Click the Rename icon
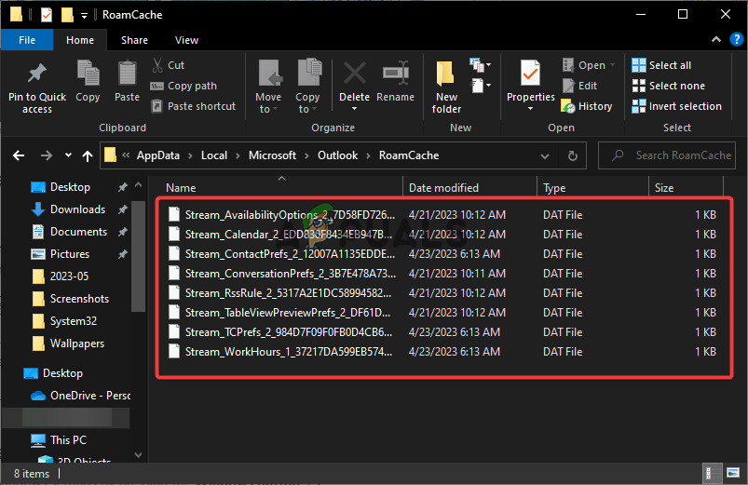The width and height of the screenshot is (748, 485). pos(396,74)
